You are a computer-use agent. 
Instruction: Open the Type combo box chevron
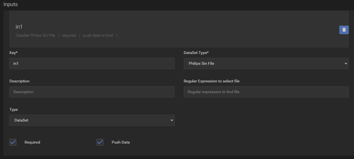[171, 120]
